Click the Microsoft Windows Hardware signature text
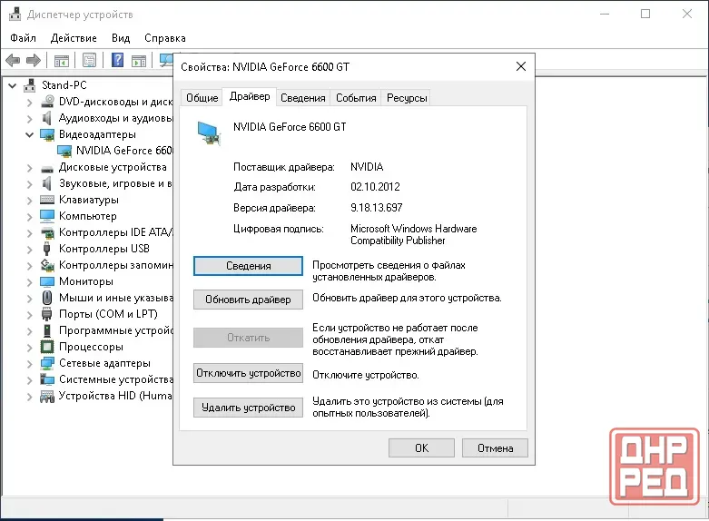The image size is (709, 521). pyautogui.click(x=413, y=234)
